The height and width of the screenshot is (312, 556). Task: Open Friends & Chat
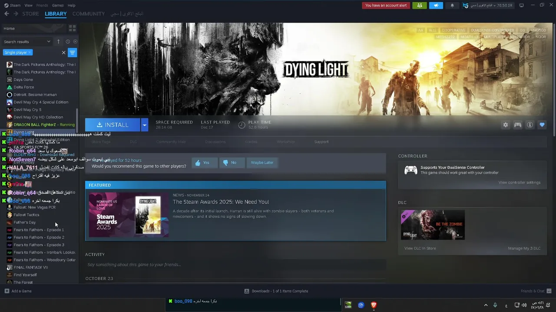(536, 291)
